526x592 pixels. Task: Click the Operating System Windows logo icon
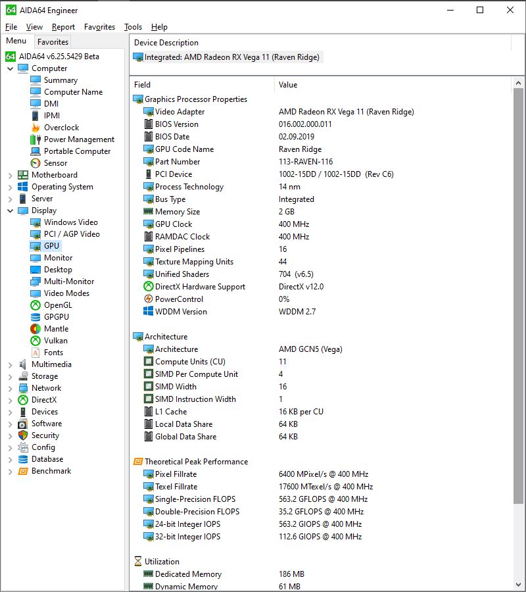[x=23, y=187]
